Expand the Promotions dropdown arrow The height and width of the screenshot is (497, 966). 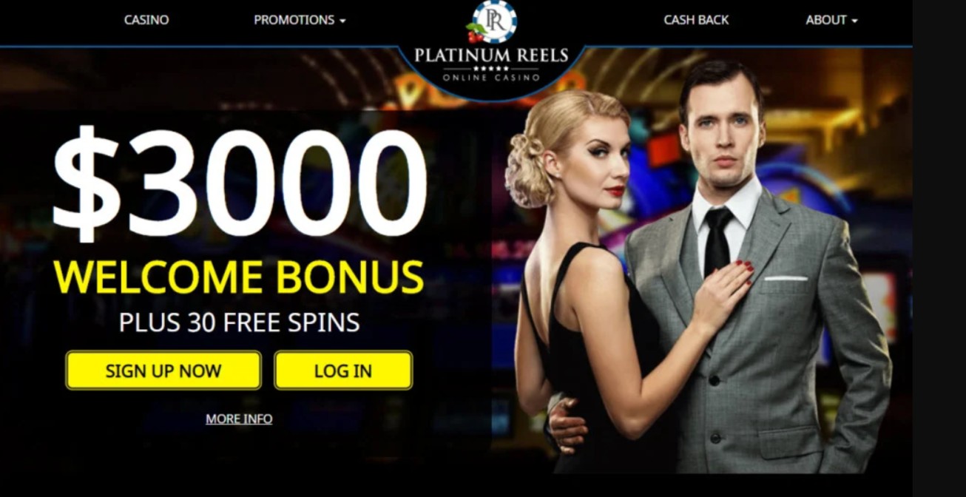coord(342,21)
